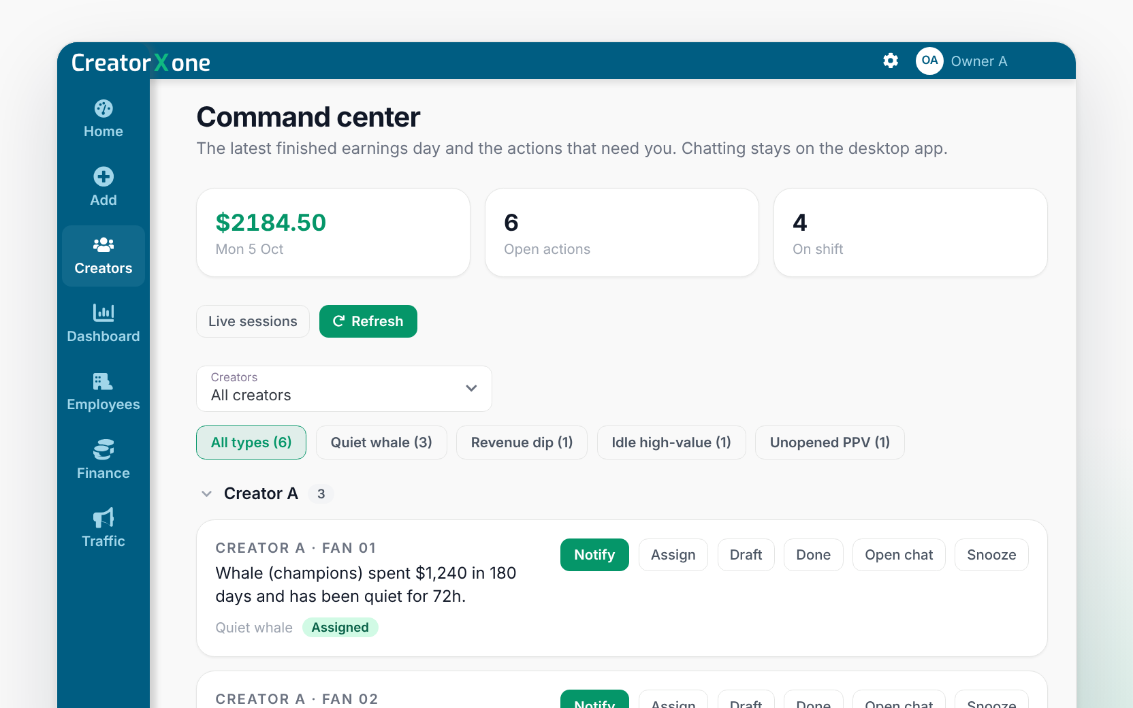Select the All types (6) filter
This screenshot has height=708, width=1133.
click(251, 442)
